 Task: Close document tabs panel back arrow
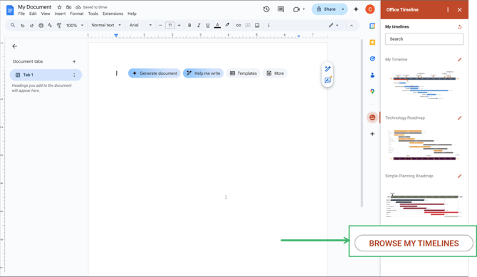15,46
